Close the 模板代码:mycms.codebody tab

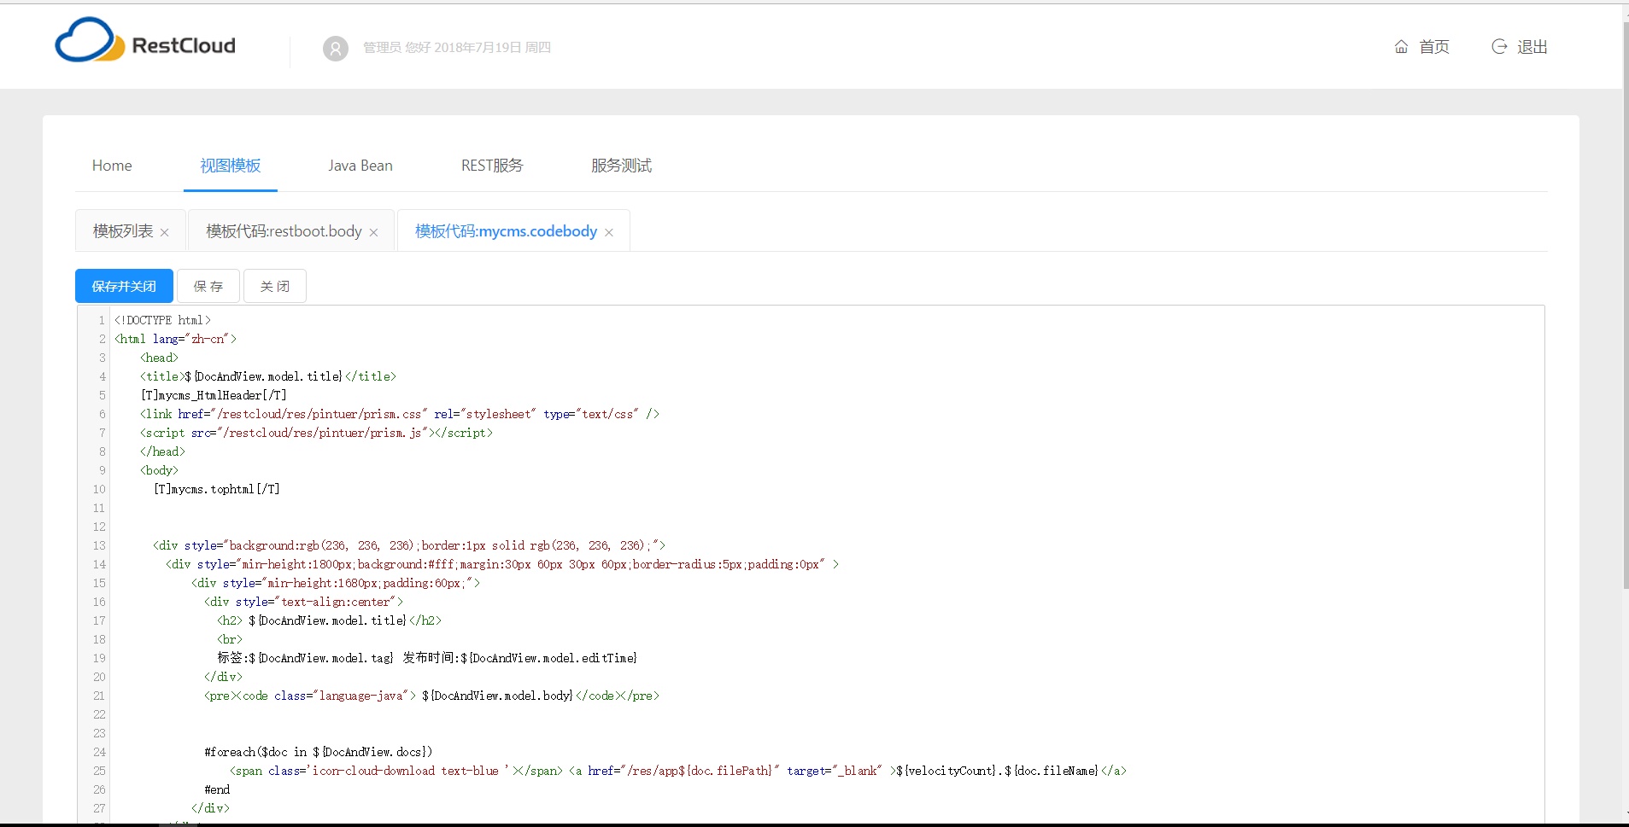click(609, 231)
